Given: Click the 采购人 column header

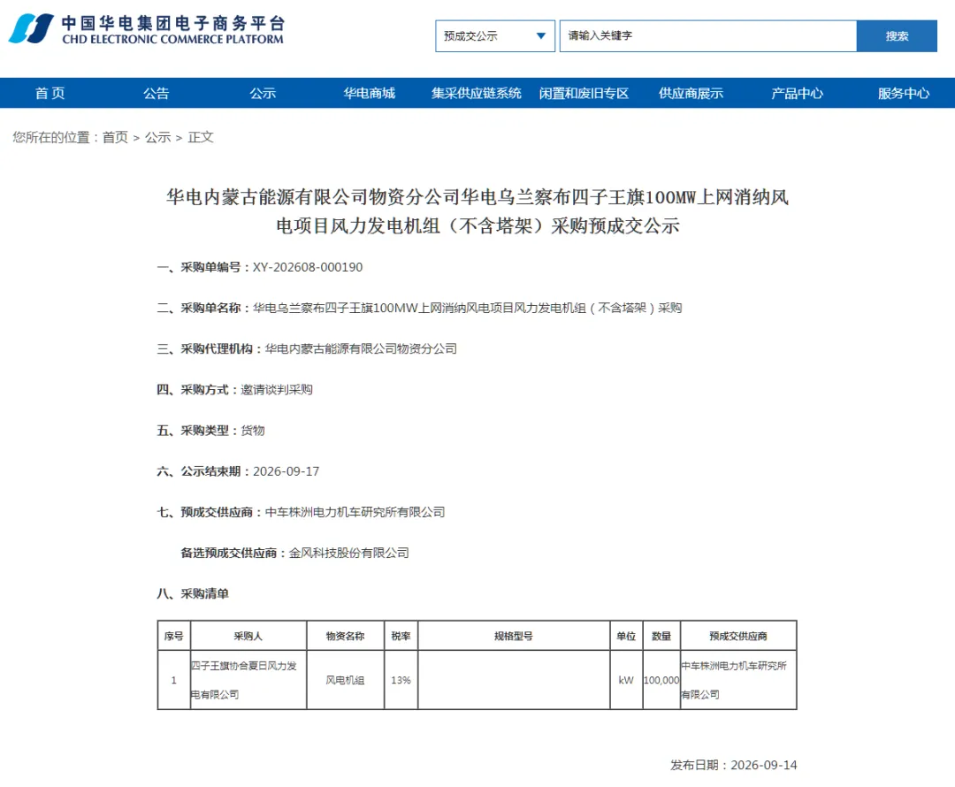Looking at the screenshot, I should click(x=248, y=636).
